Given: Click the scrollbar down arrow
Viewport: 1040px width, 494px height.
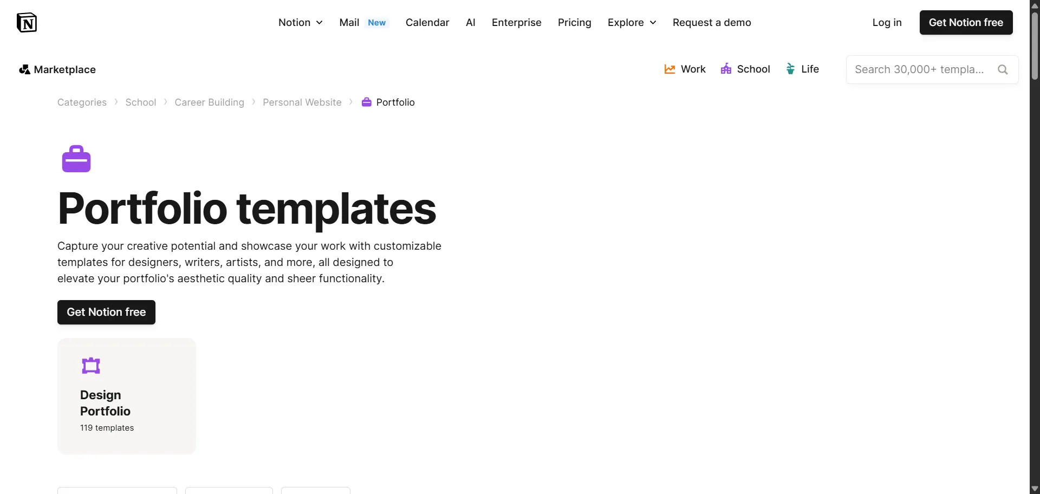Looking at the screenshot, I should [x=1035, y=489].
